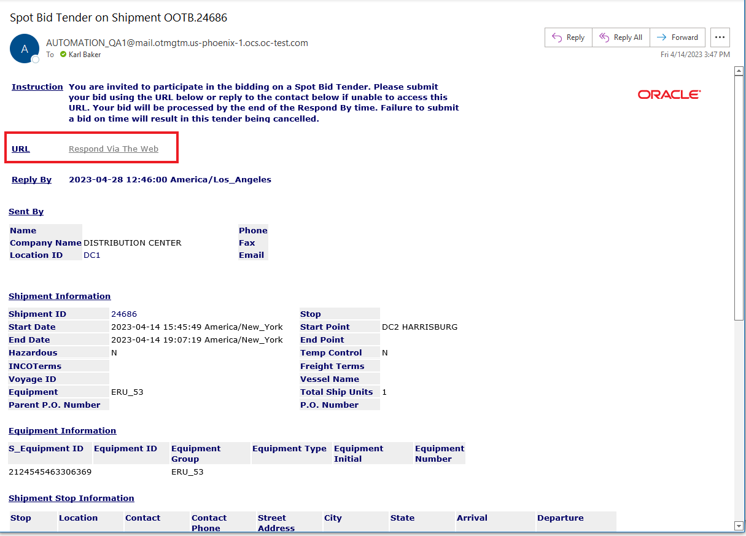746x536 pixels.
Task: Select End Date value 2023-04-14 19:07:19
Action: pos(197,340)
